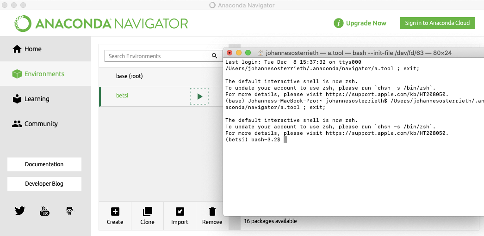Clone the selected environment
The width and height of the screenshot is (484, 236).
pyautogui.click(x=147, y=216)
